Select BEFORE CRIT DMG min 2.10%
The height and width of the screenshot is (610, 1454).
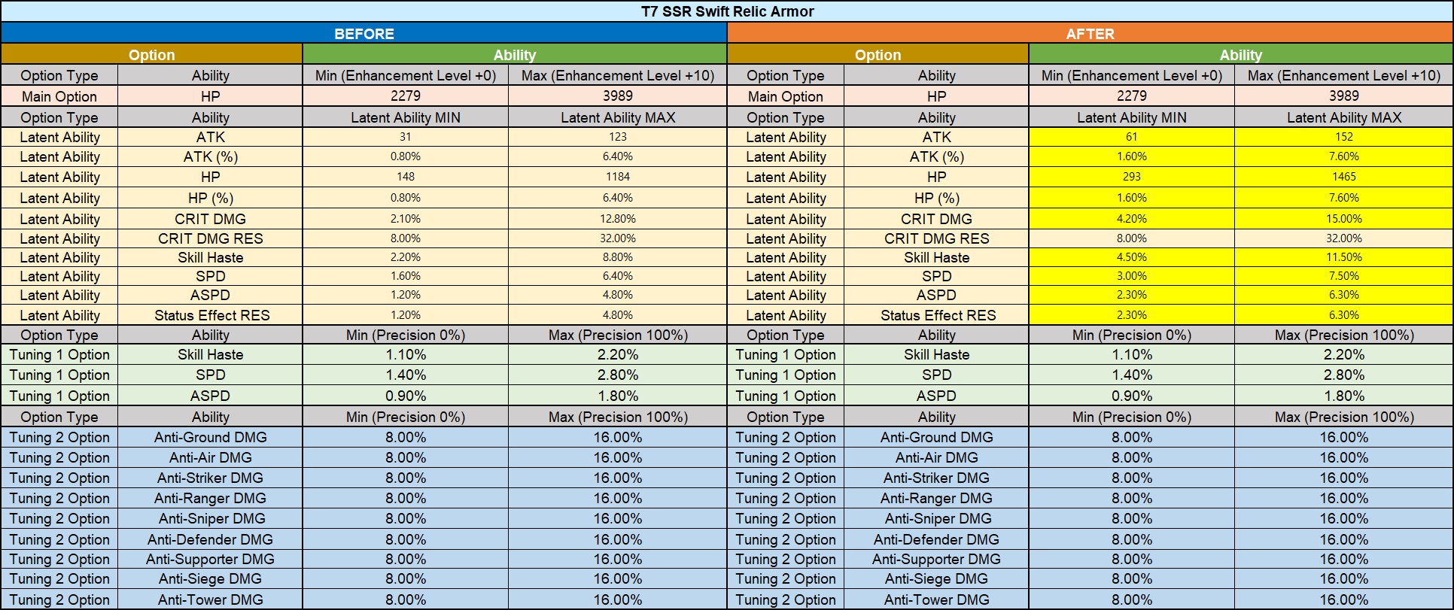click(406, 219)
